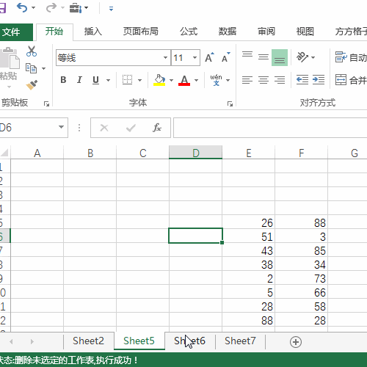
Task: Toggle the highlighted Bottom Align button
Action: [x=280, y=58]
